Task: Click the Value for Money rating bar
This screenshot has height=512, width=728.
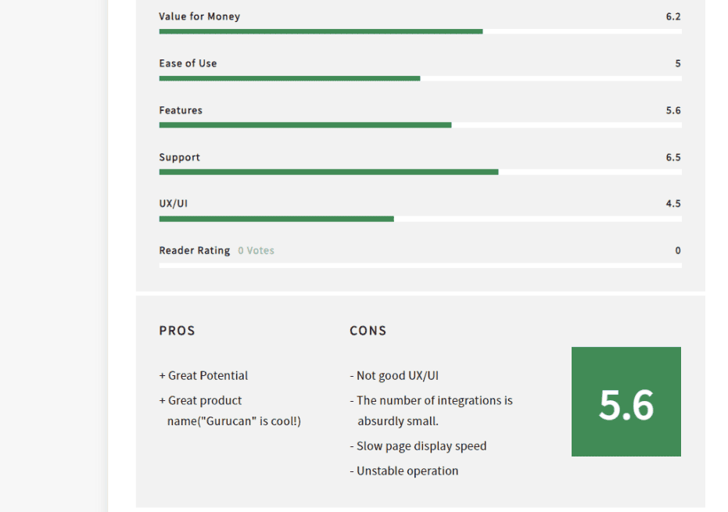Action: tap(420, 31)
